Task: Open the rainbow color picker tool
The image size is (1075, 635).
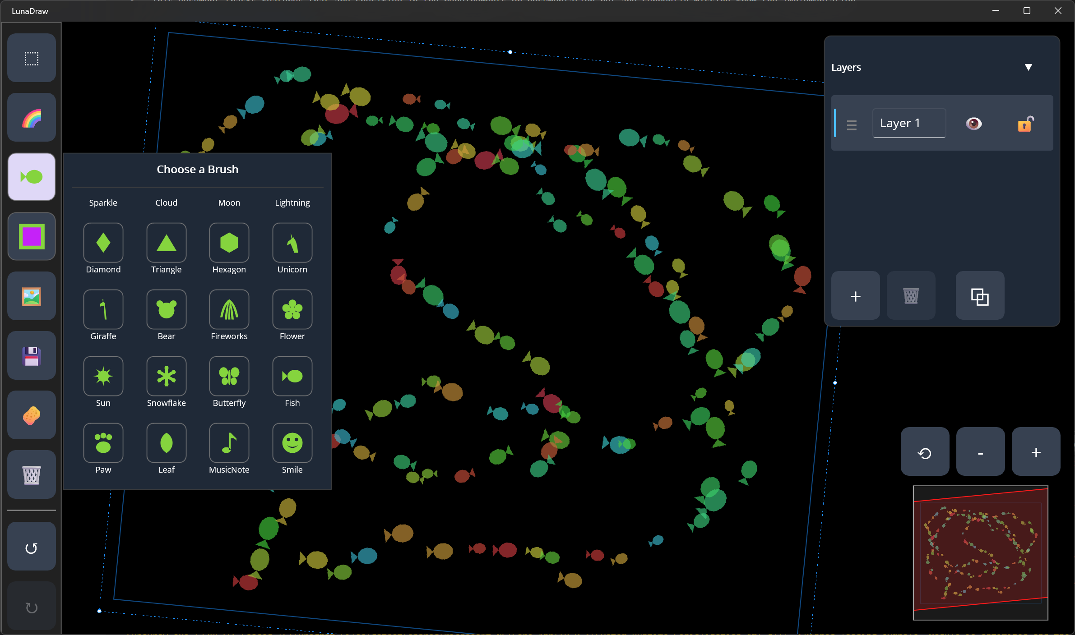Action: (32, 118)
